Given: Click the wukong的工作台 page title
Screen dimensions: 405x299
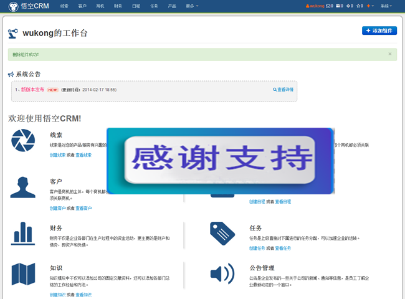Looking at the screenshot, I should [55, 33].
